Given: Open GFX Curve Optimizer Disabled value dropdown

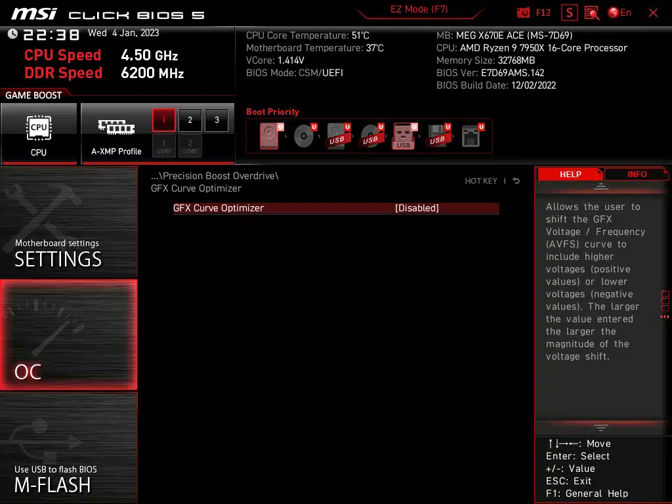Looking at the screenshot, I should [x=417, y=208].
